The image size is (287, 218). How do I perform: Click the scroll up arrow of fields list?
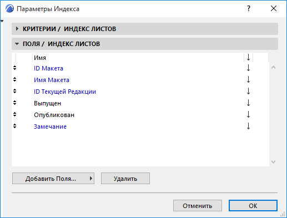273,67
